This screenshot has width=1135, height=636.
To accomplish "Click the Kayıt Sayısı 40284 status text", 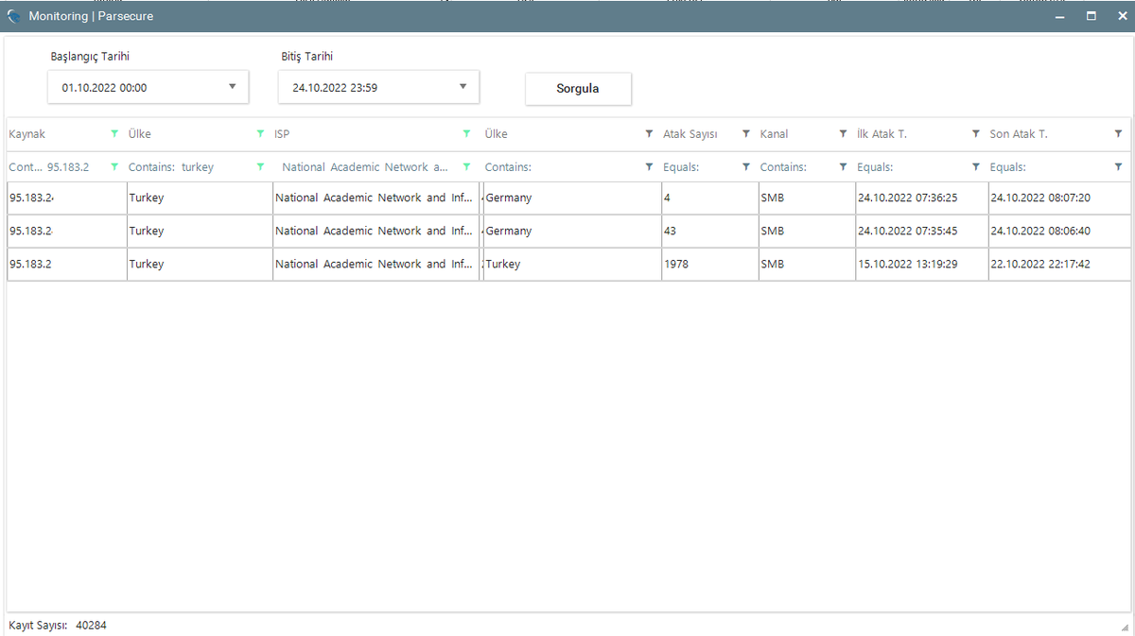I will (x=58, y=626).
